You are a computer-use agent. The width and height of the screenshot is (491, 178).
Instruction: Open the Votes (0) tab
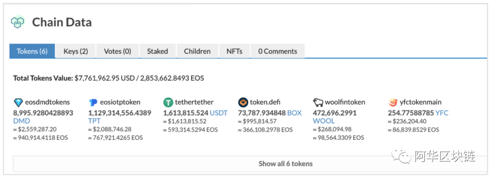point(117,51)
